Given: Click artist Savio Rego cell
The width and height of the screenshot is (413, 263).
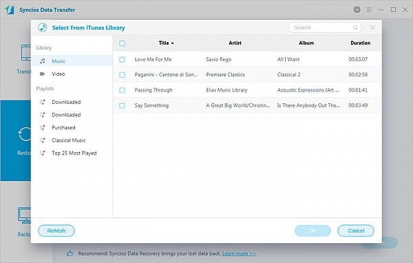Looking at the screenshot, I should (x=219, y=59).
